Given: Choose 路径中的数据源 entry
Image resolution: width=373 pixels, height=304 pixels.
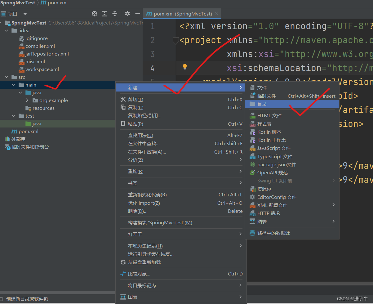Looking at the screenshot, I should point(292,233).
